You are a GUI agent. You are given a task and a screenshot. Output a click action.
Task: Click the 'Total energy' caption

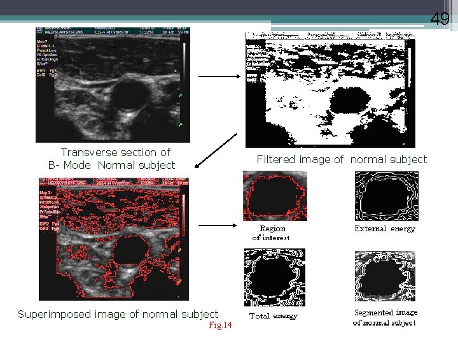274,316
